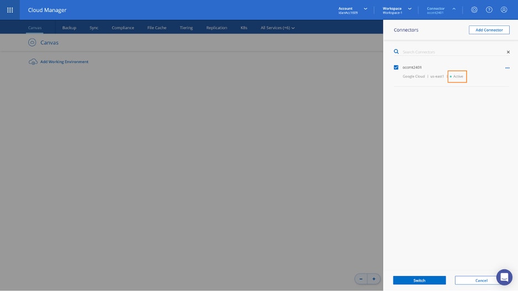Open the user profile icon
Screen dimensions: 518x291
coord(504,10)
